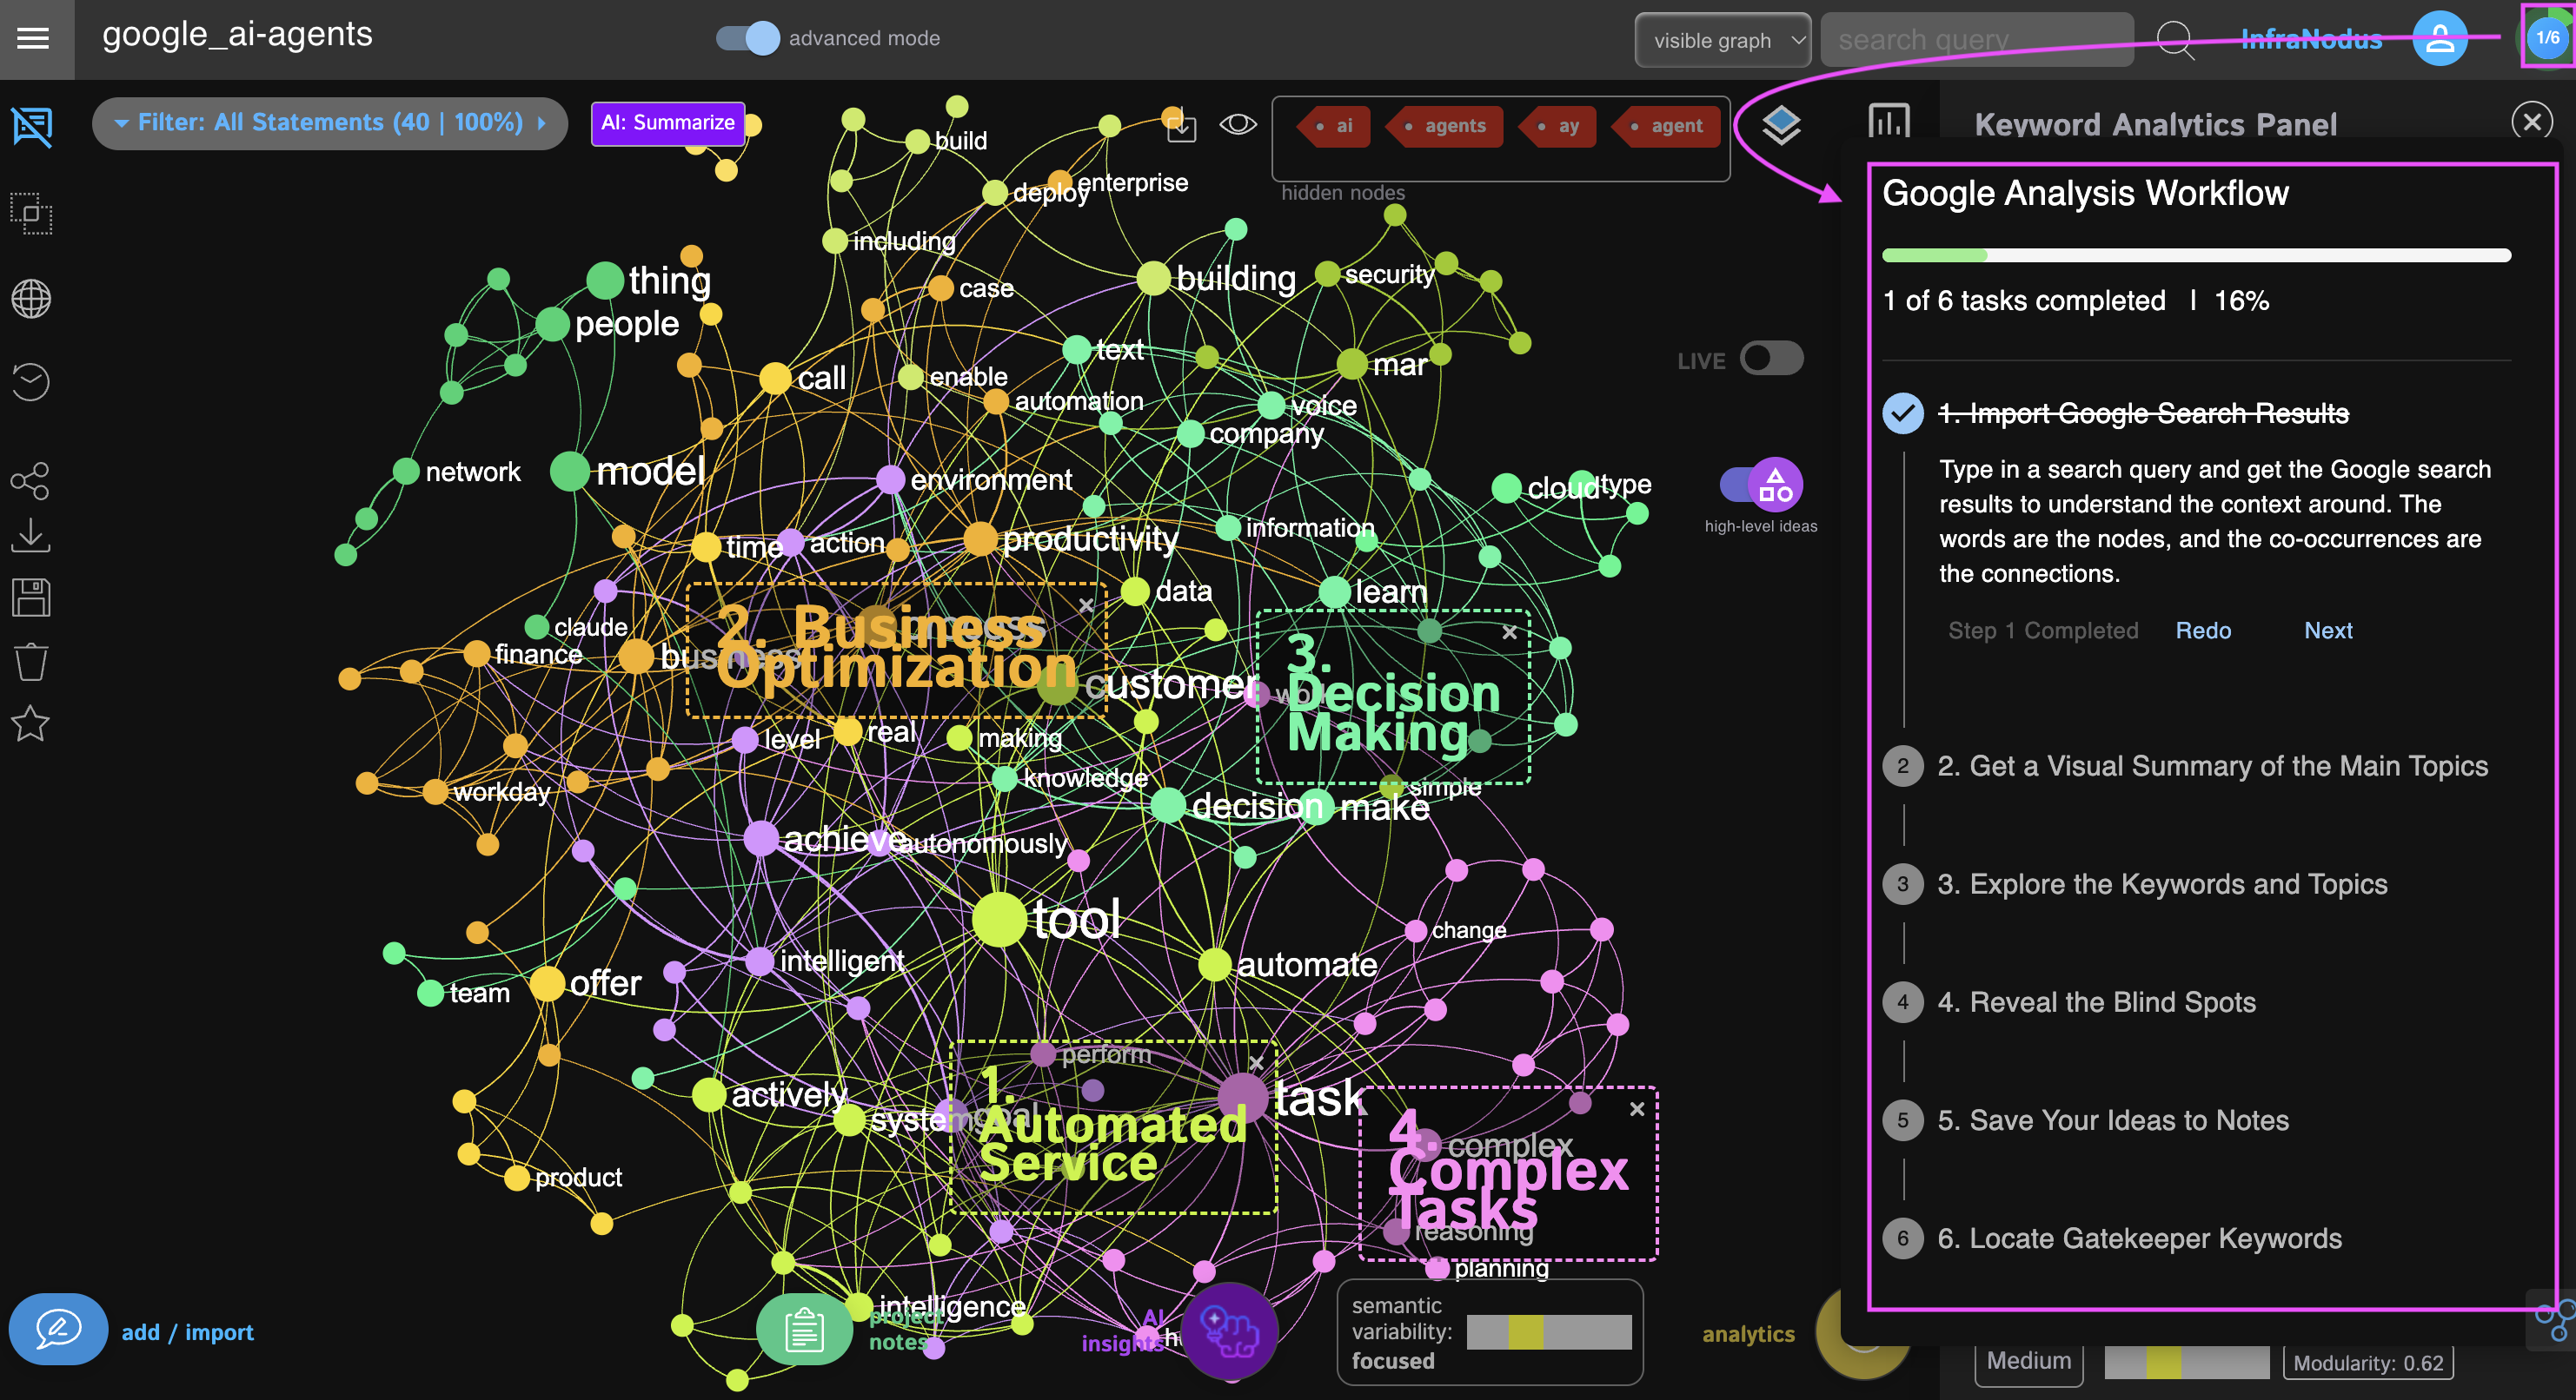Screen dimensions: 2576x1400
Task: Click the save floppy disk icon
Action: click(x=31, y=597)
